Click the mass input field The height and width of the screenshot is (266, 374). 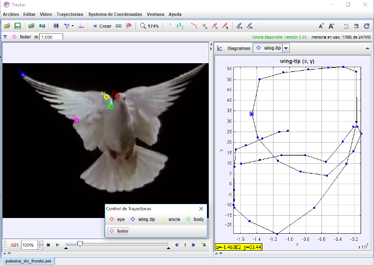(x=51, y=37)
